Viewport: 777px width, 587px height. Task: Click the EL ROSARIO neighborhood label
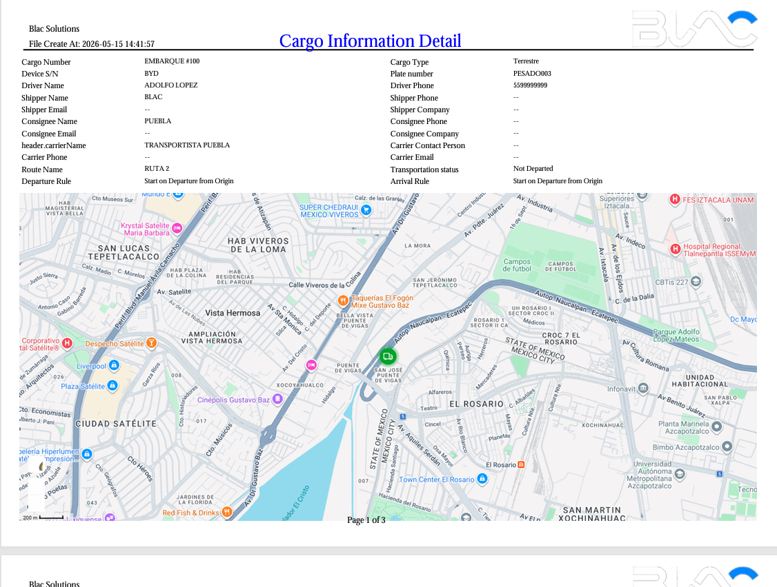[476, 404]
